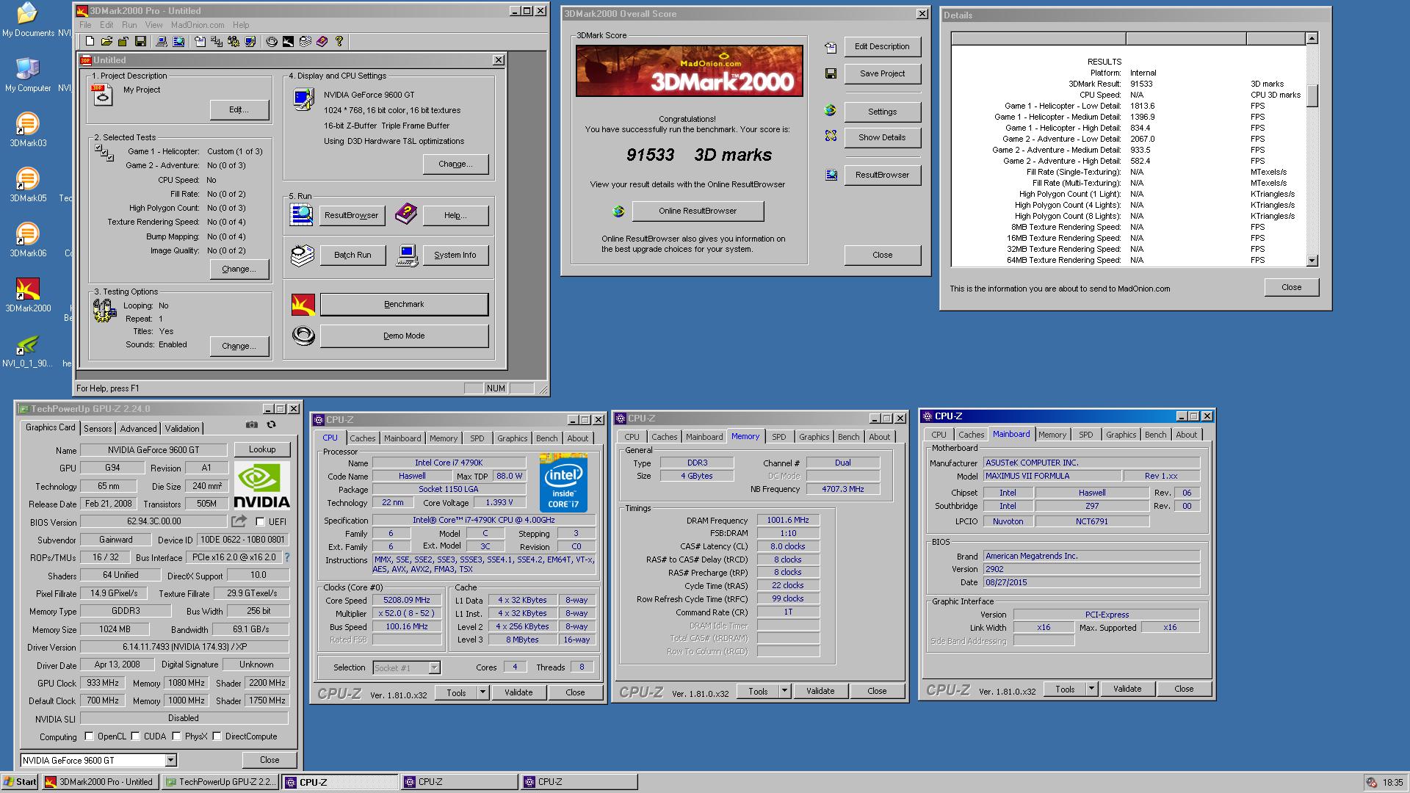Open the NVIDIA GeForce 9600 GT selector dropdown
The height and width of the screenshot is (793, 1410).
click(170, 761)
